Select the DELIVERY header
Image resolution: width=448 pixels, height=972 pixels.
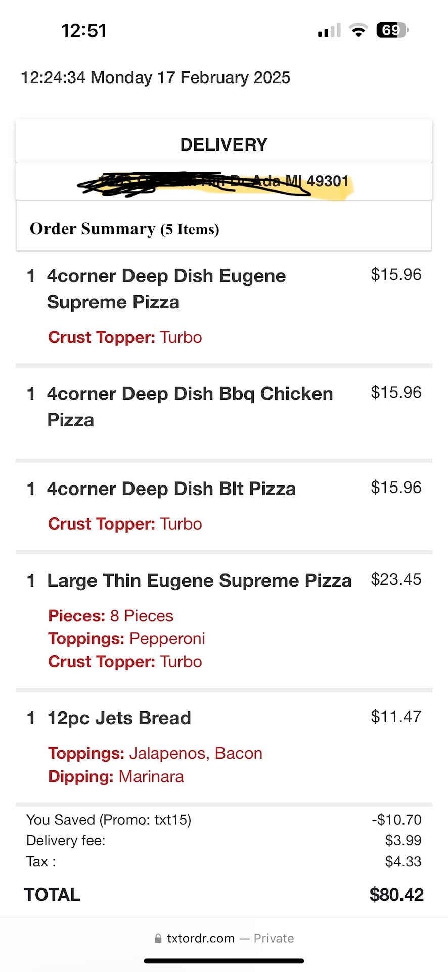pyautogui.click(x=224, y=145)
